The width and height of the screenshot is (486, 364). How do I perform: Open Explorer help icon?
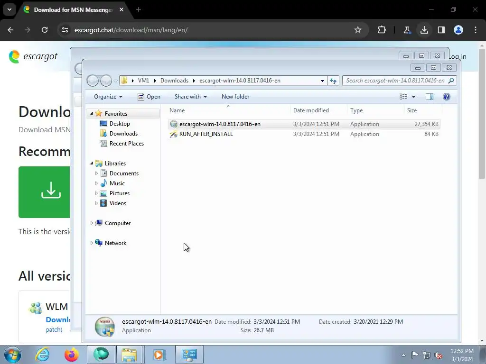446,97
